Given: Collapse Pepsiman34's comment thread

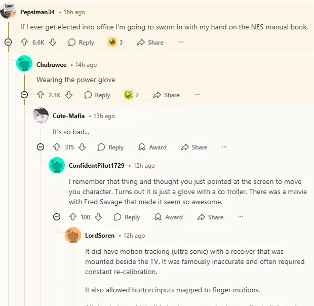Looking at the screenshot, I should (8, 43).
